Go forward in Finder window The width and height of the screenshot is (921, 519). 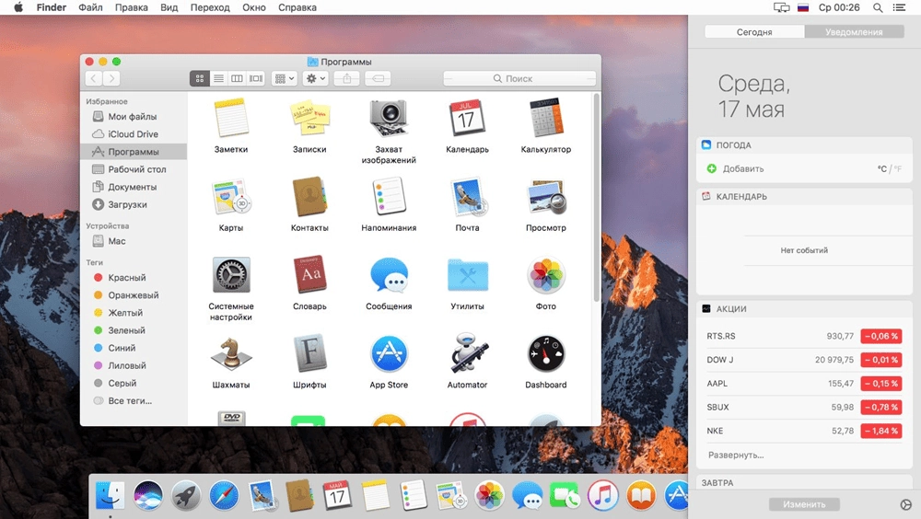pyautogui.click(x=111, y=78)
